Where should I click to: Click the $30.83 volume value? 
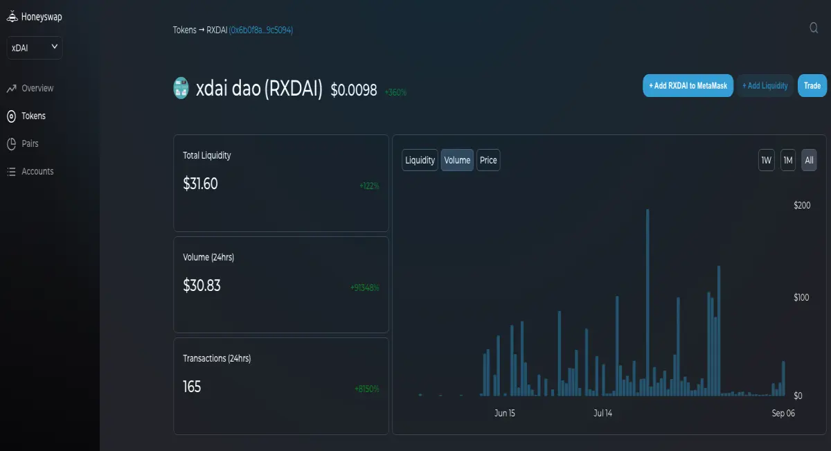click(202, 285)
